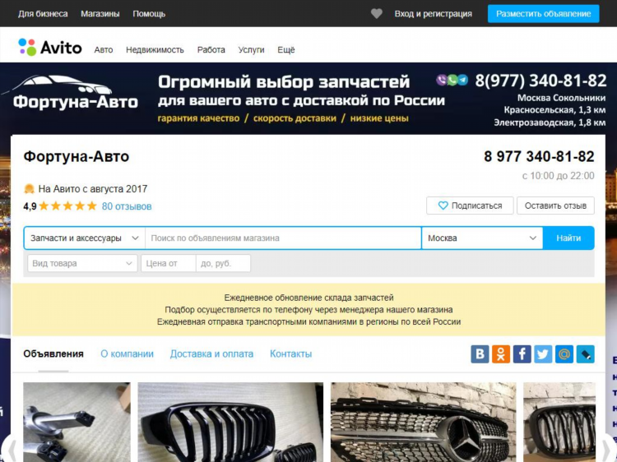Click the Avito logo
This screenshot has height=462, width=617.
click(x=50, y=48)
